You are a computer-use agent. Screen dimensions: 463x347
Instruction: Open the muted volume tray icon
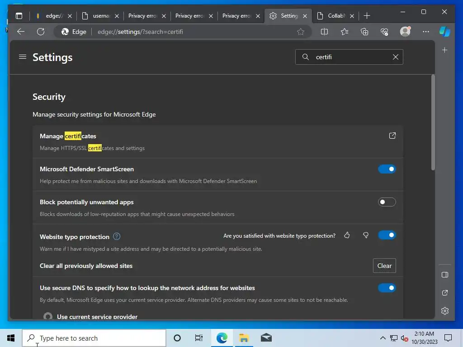tap(405, 338)
